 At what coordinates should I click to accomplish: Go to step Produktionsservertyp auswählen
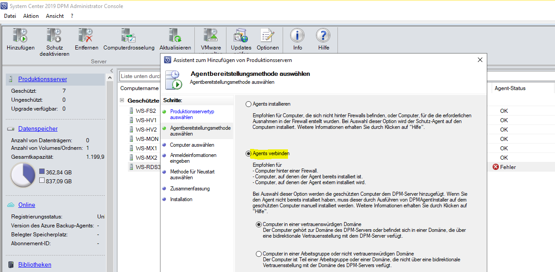click(x=192, y=115)
